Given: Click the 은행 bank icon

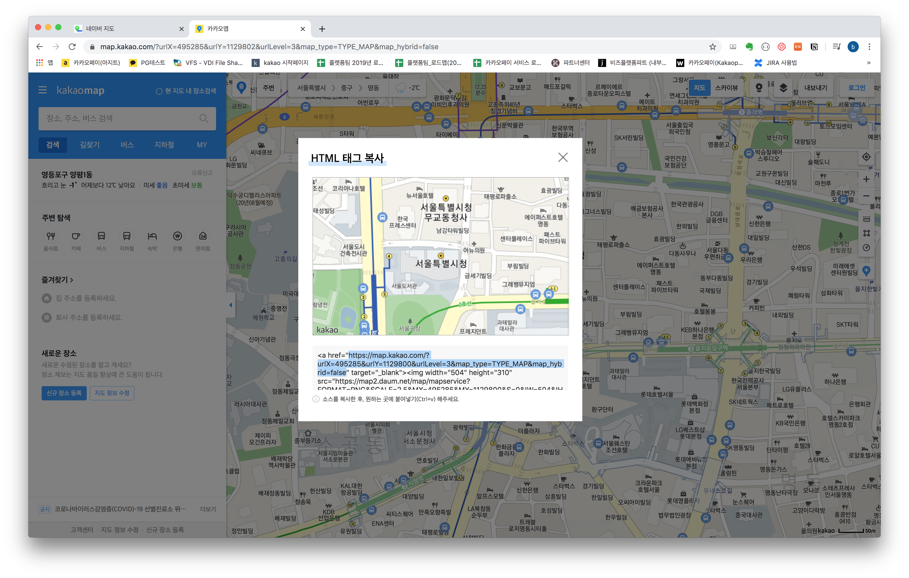Looking at the screenshot, I should click(x=178, y=236).
